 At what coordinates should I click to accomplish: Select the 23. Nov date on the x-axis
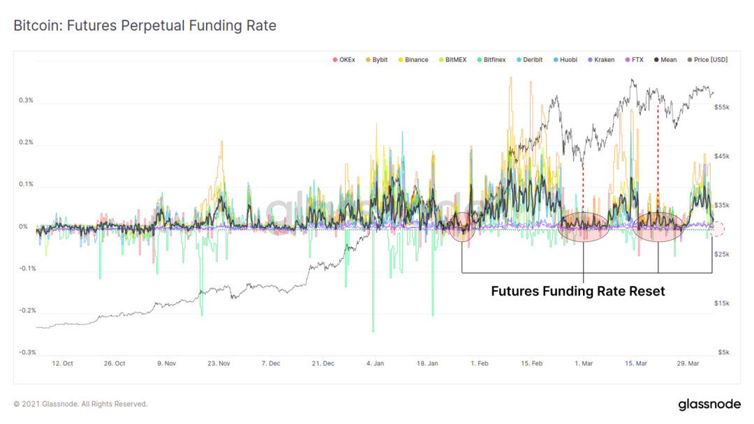(x=219, y=363)
